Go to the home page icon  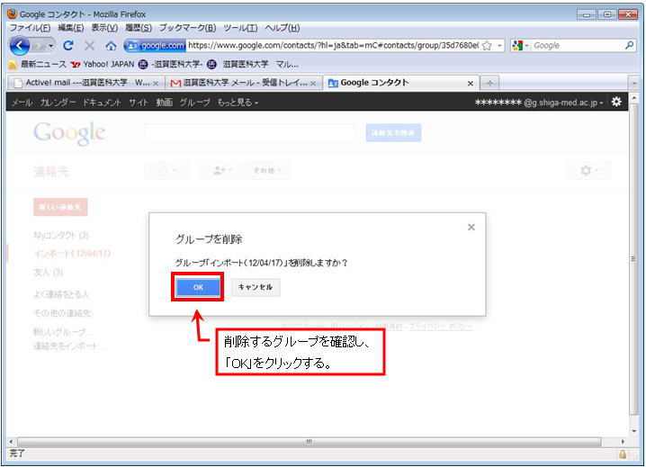(111, 45)
